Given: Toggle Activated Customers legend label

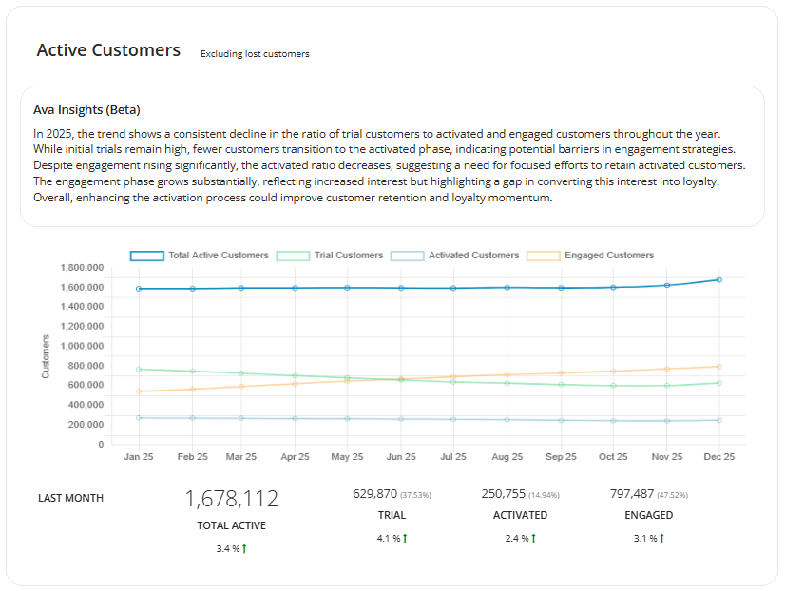Looking at the screenshot, I should (473, 256).
